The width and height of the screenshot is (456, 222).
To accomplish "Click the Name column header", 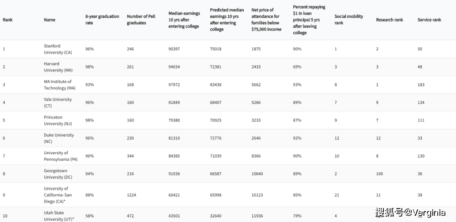I will click(49, 20).
